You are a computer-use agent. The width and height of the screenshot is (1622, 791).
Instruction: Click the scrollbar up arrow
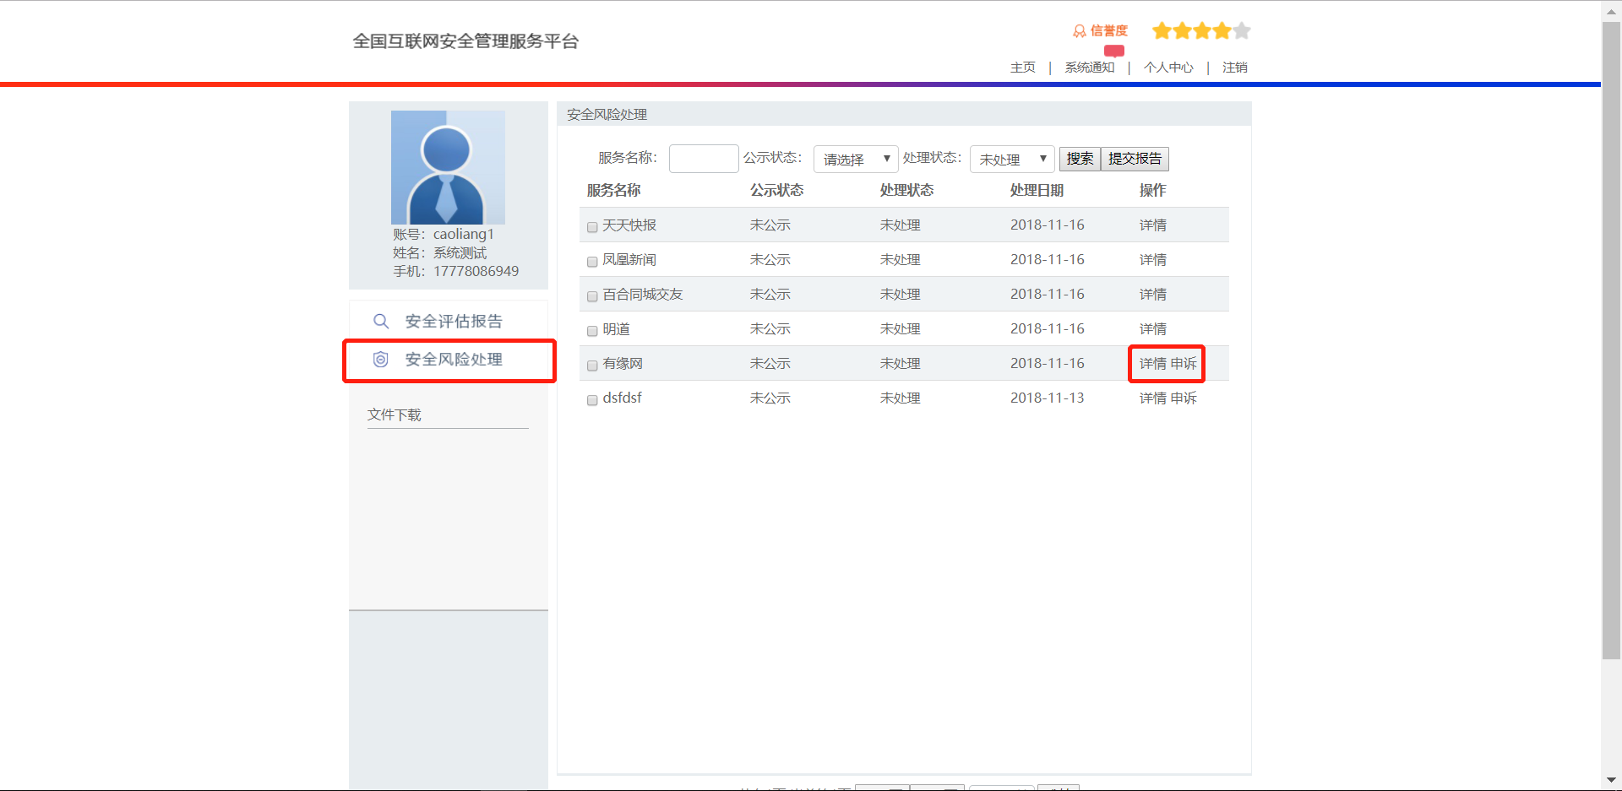tap(1611, 10)
